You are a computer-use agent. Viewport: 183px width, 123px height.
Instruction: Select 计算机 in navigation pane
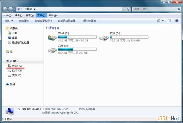[14, 61]
